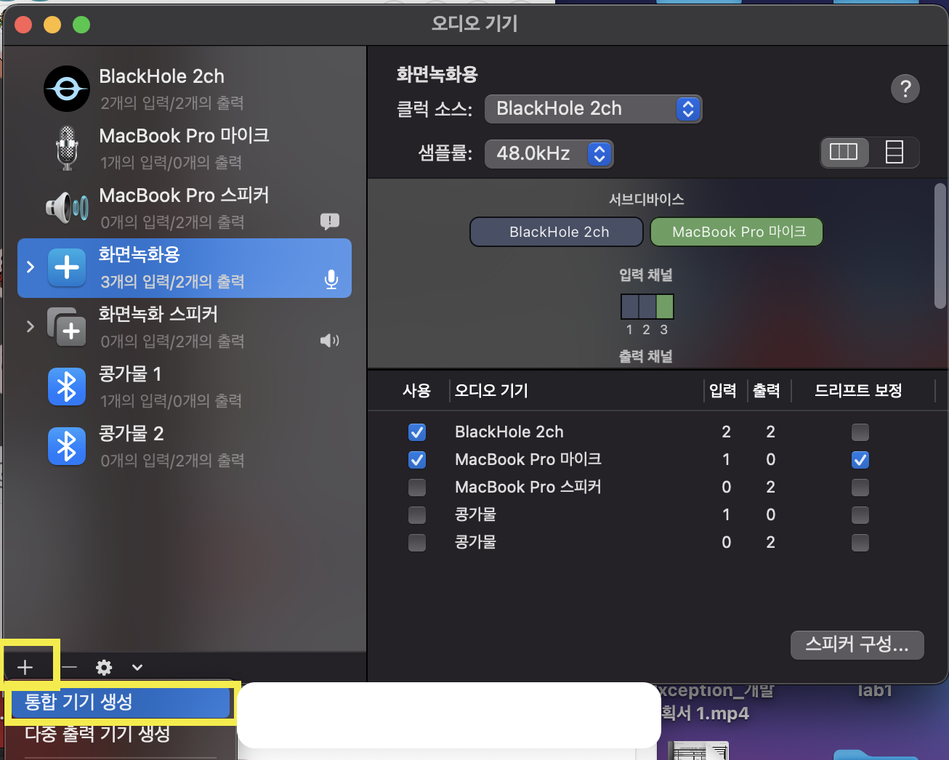
Task: Select input channel 2 block
Action: pyautogui.click(x=647, y=307)
